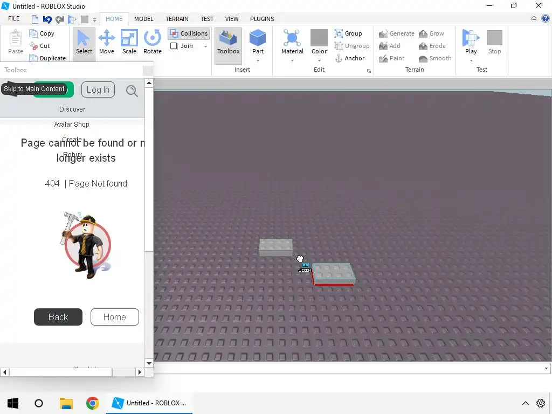Open the Material picker

(x=292, y=42)
